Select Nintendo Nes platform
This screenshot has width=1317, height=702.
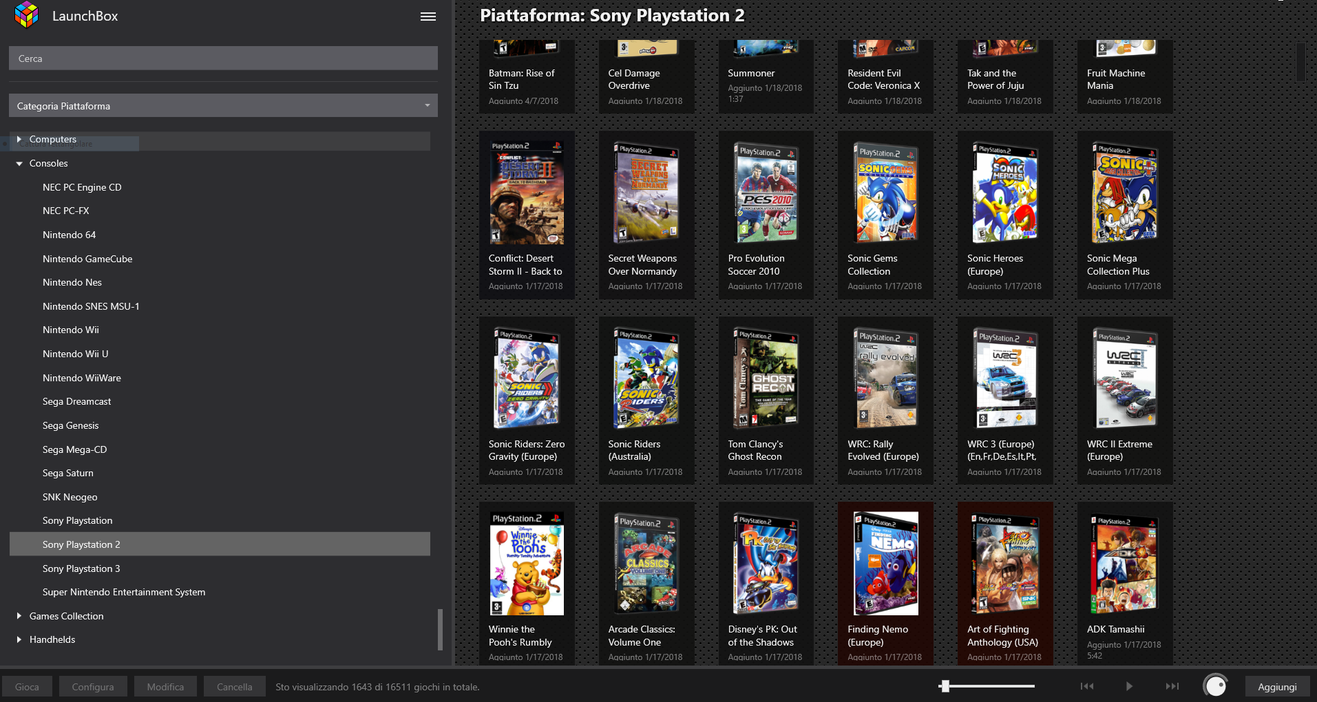(72, 282)
